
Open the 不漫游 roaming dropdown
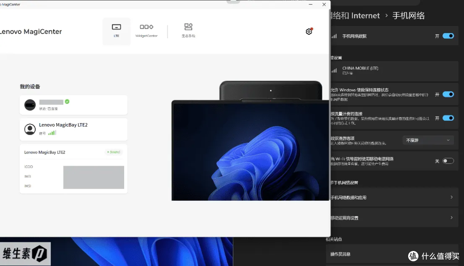pyautogui.click(x=428, y=140)
